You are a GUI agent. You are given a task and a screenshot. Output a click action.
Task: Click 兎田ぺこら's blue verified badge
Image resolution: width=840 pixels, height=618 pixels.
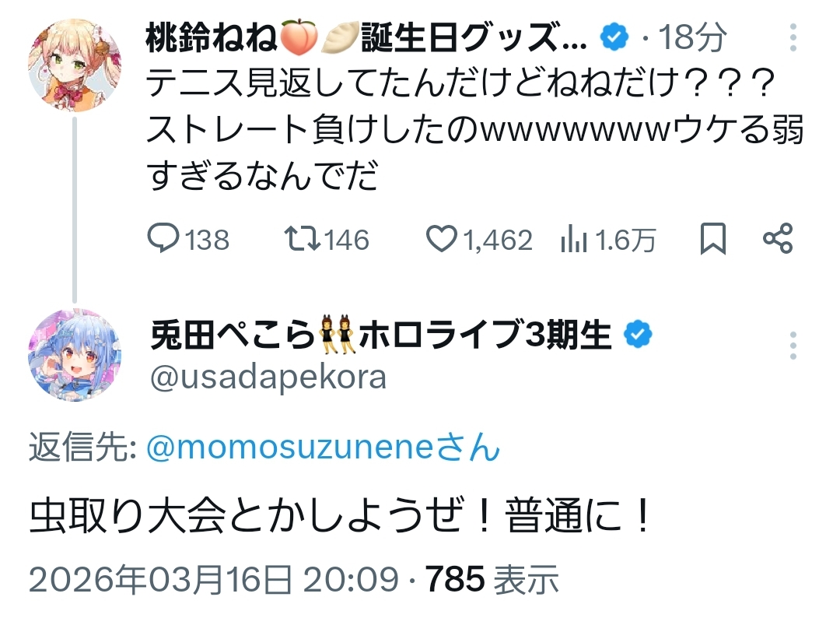click(639, 336)
